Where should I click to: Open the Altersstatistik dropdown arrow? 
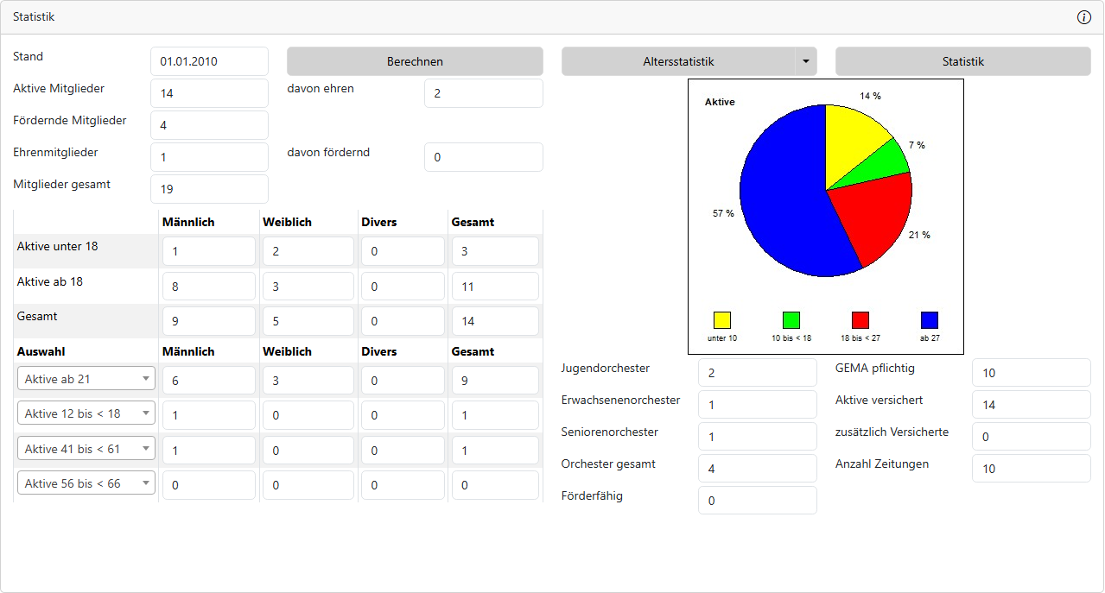point(805,61)
